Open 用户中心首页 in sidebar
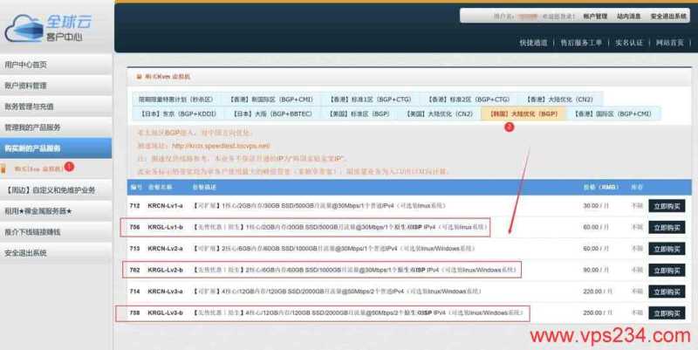The image size is (698, 350). (26, 65)
